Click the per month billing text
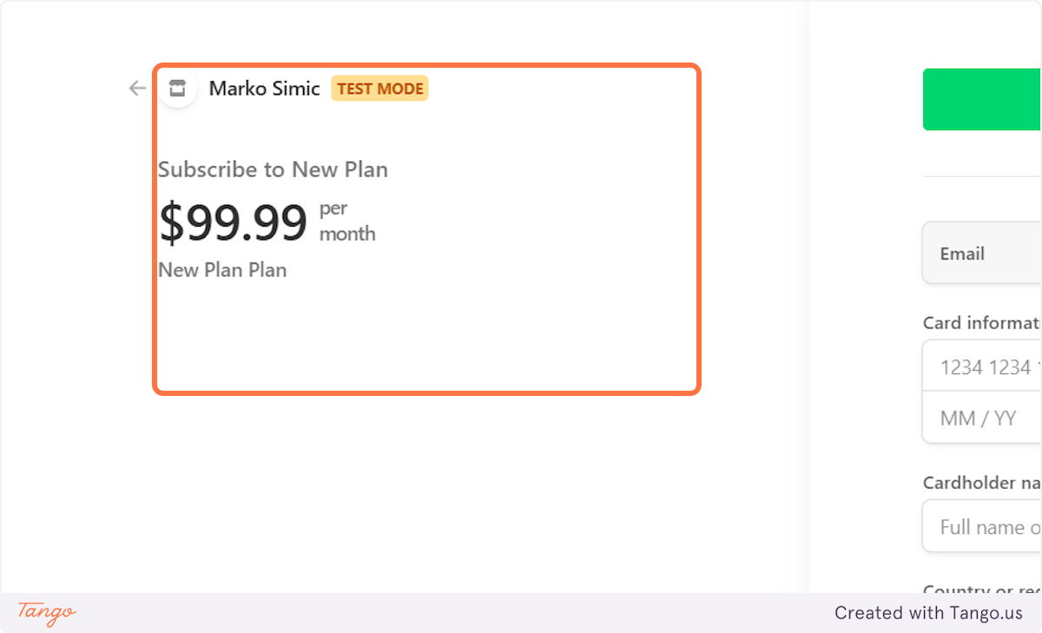This screenshot has width=1042, height=633. (346, 221)
